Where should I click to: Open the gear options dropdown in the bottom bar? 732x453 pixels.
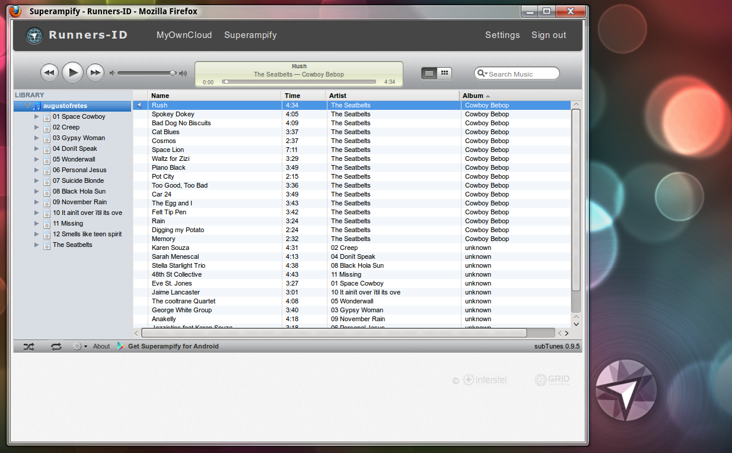click(79, 346)
